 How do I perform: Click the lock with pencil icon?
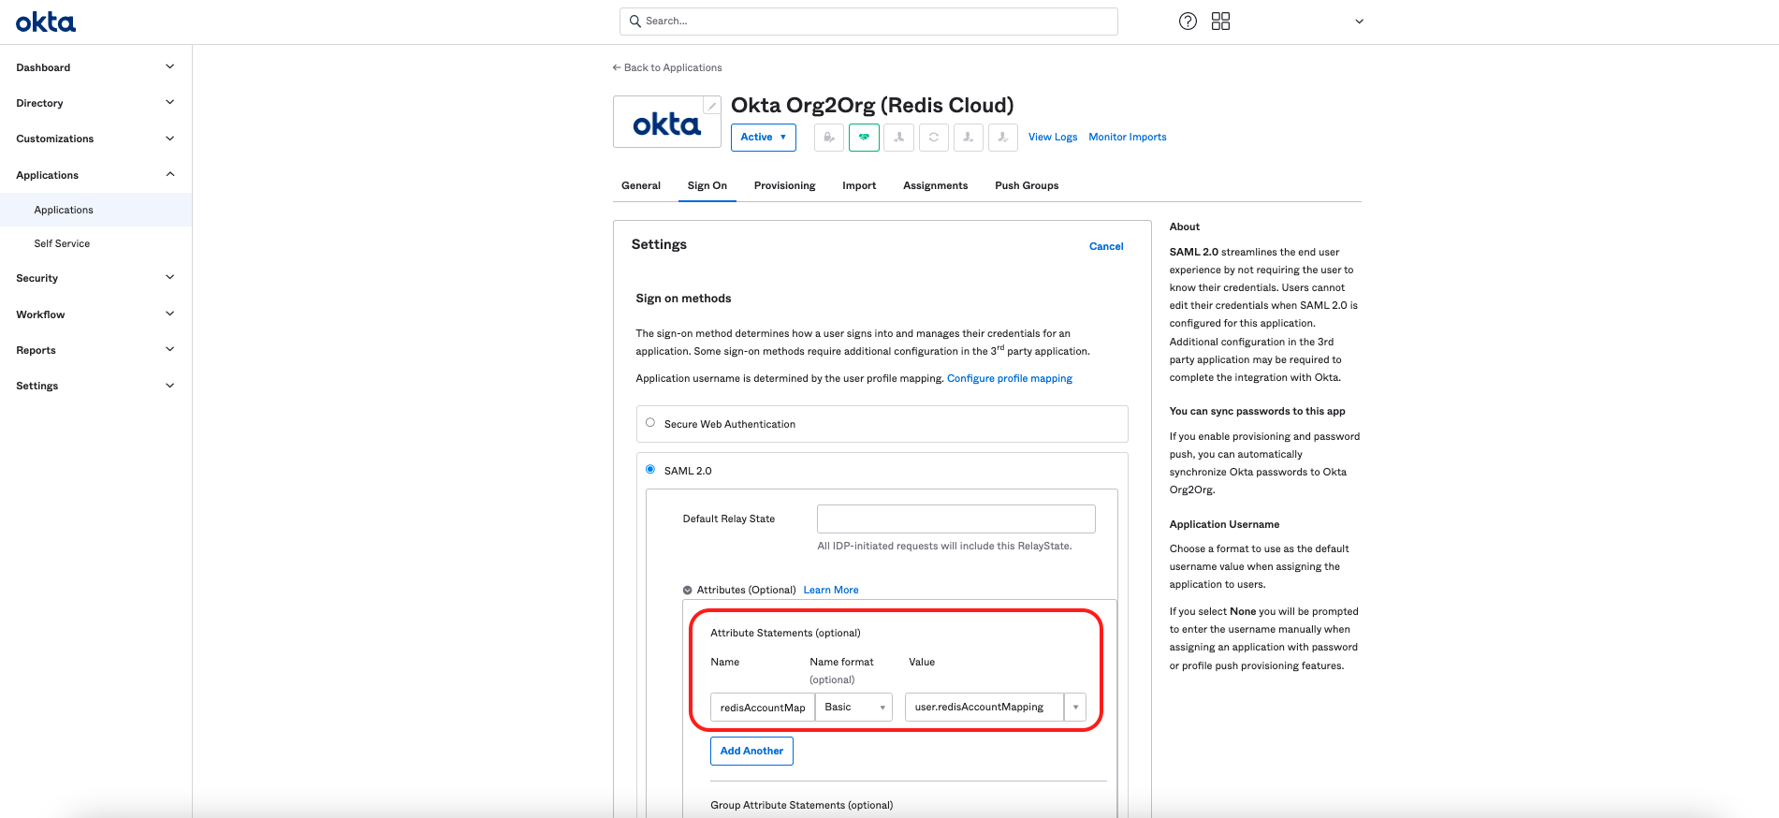pos(828,138)
